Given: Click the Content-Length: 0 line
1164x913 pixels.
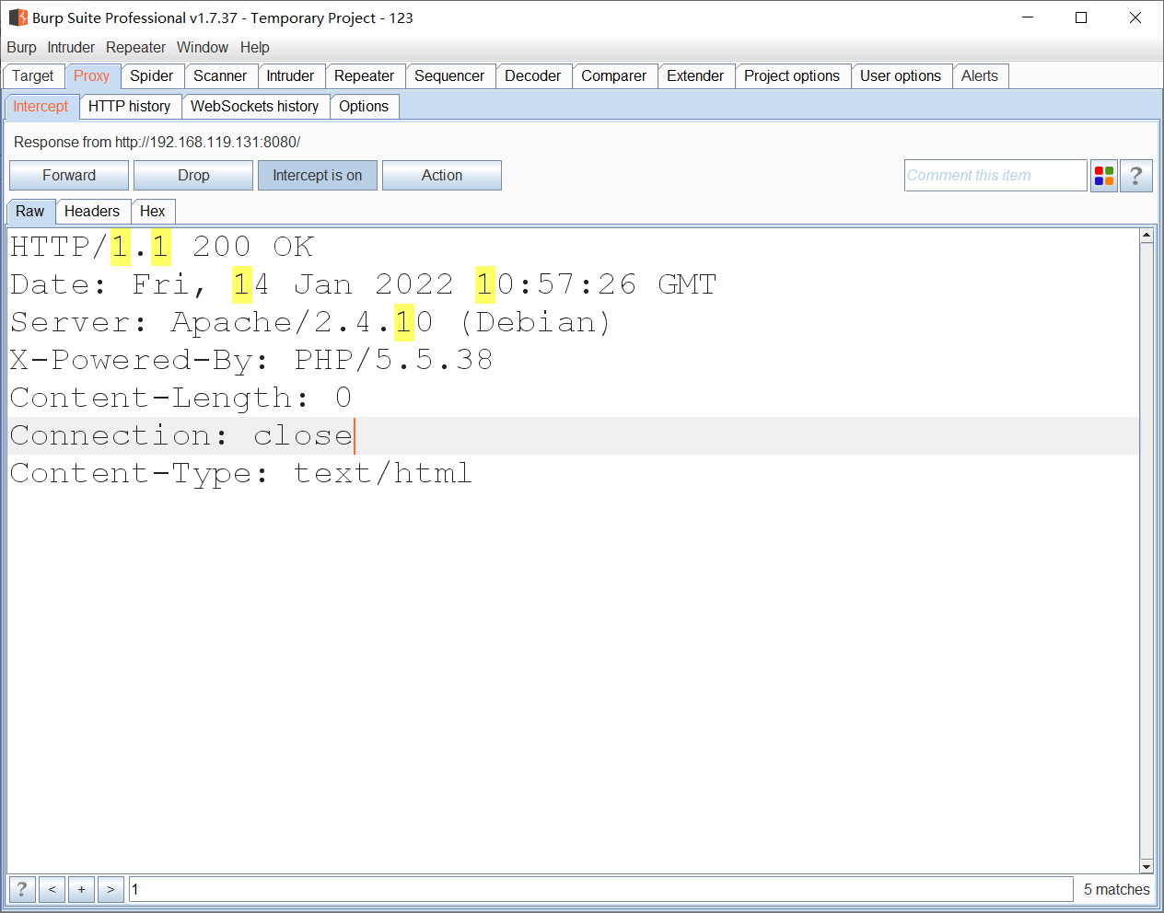Looking at the screenshot, I should (x=180, y=398).
